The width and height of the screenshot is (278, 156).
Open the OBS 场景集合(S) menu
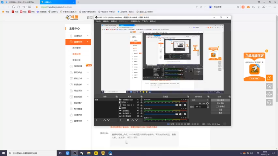pyautogui.click(x=135, y=21)
